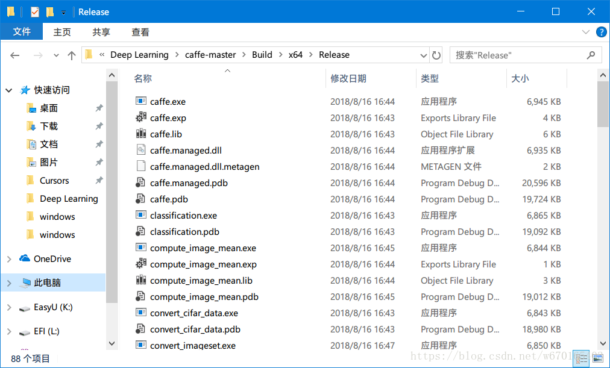Select OneDrive in navigation pane
Screen dimensions: 610x368
[52, 259]
